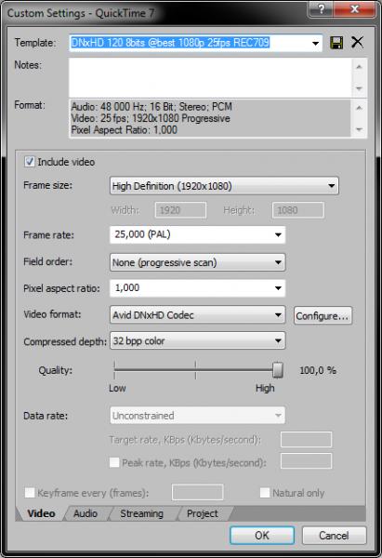Click the Format box down arrow
This screenshot has height=558, width=382.
[359, 129]
